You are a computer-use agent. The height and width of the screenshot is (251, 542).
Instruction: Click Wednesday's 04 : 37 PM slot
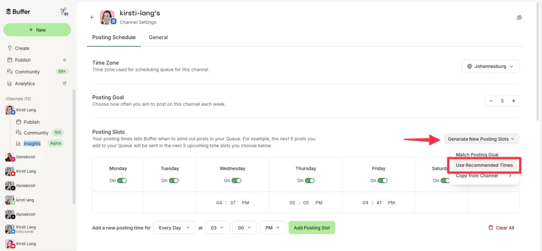click(x=233, y=203)
